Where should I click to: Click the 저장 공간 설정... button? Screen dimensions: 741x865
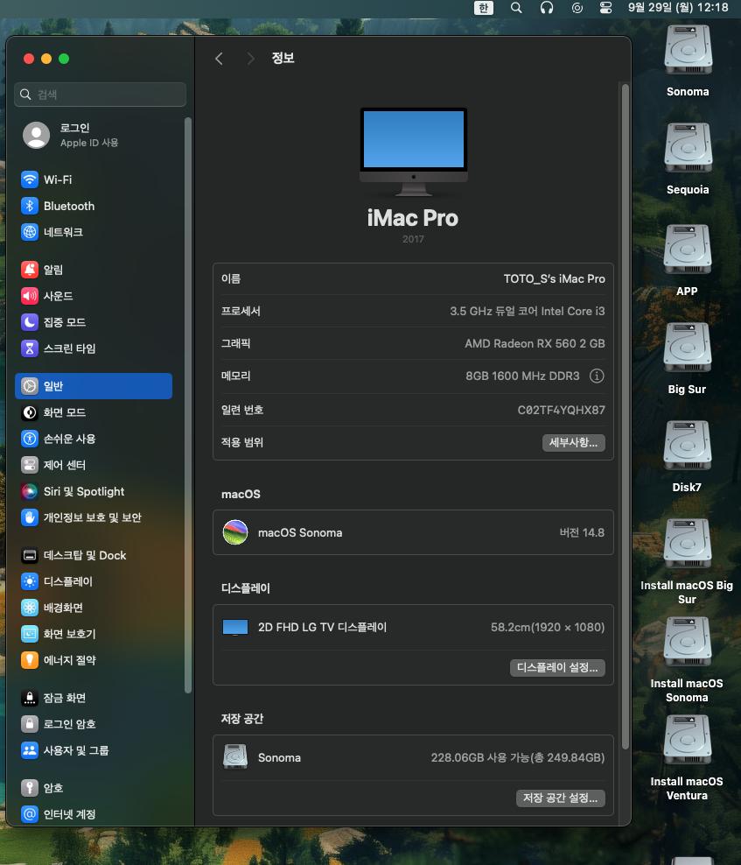tap(560, 798)
